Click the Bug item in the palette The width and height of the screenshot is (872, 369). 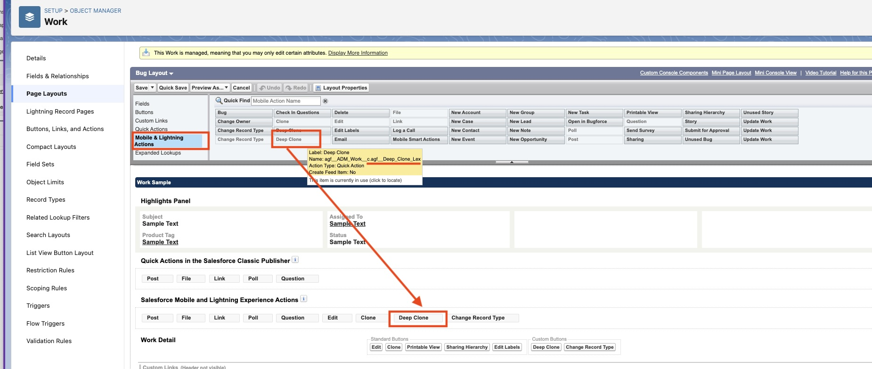pos(244,113)
